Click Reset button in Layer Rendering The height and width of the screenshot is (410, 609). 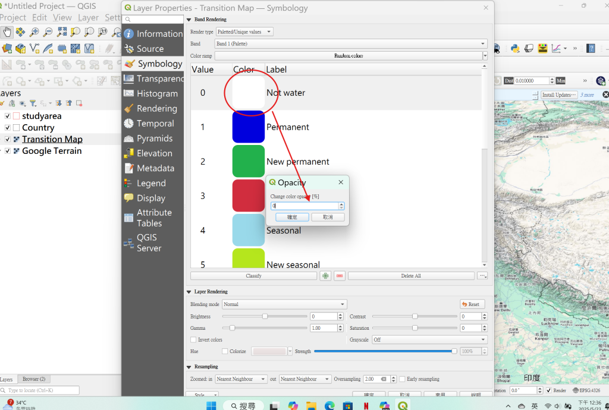pos(472,304)
